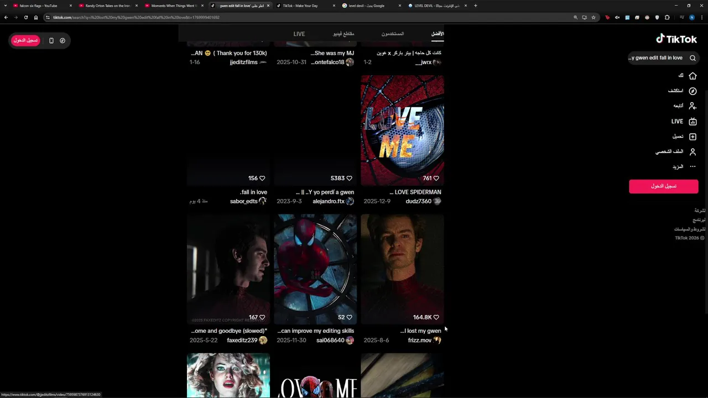Click the 'She was my MJ' video caption
This screenshot has height=398, width=708.
click(332, 53)
